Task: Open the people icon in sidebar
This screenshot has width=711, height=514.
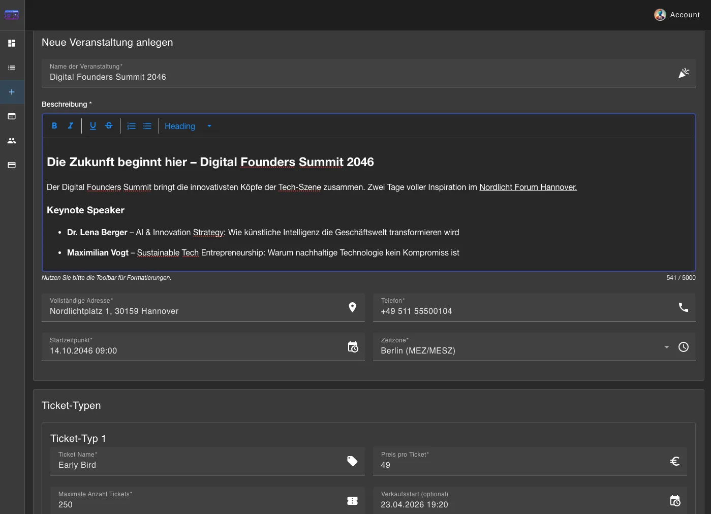Action: [12, 141]
